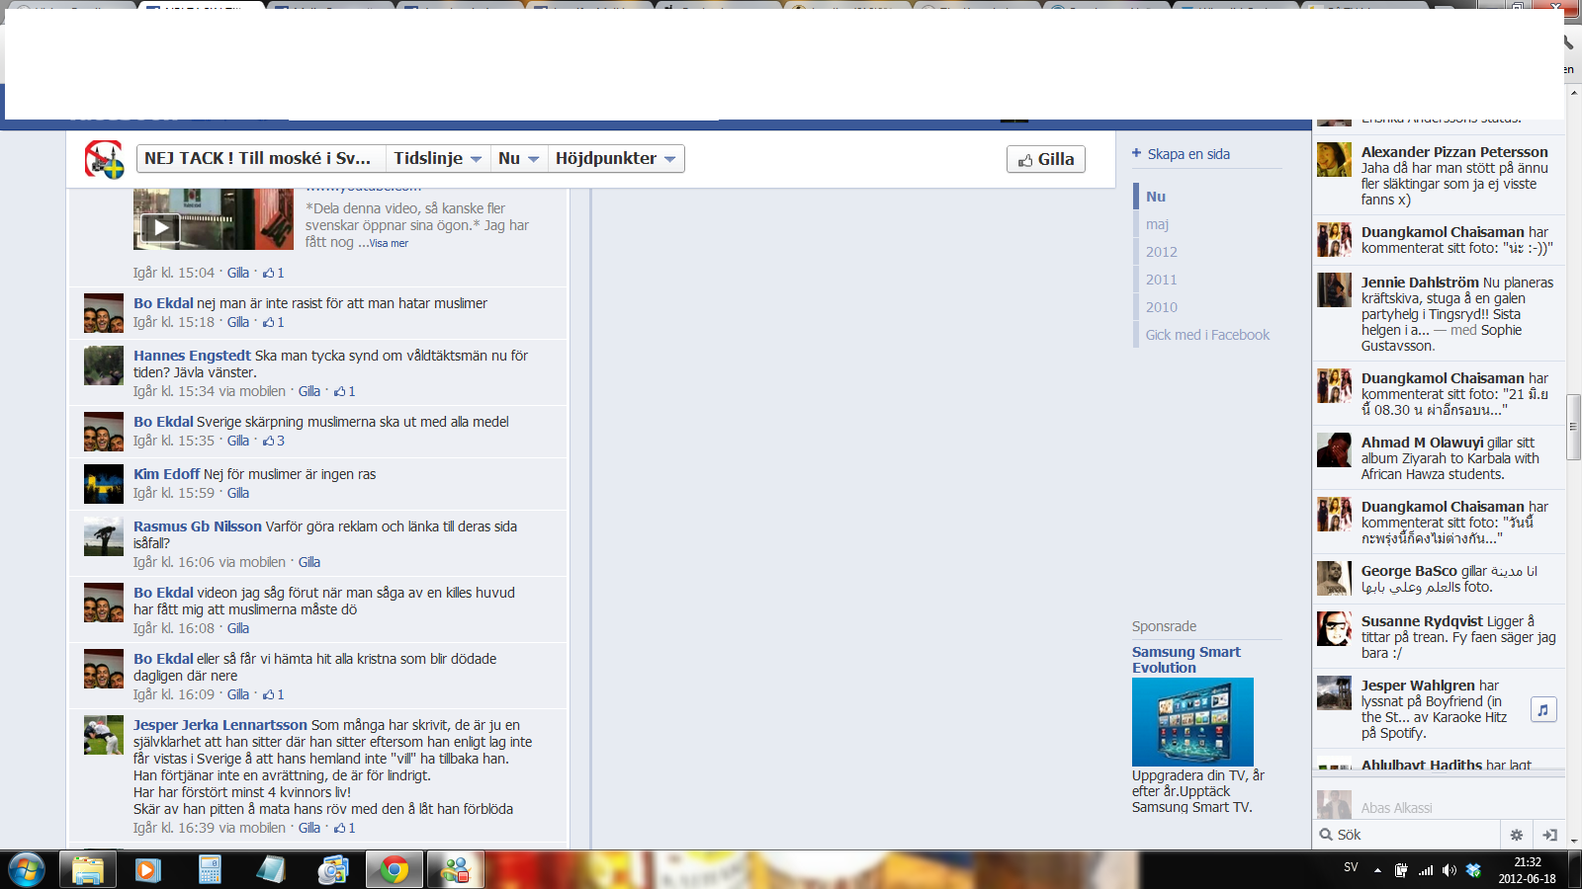Open the media player taskbar icon
Viewport: 1582px width, 889px height.
coord(148,870)
